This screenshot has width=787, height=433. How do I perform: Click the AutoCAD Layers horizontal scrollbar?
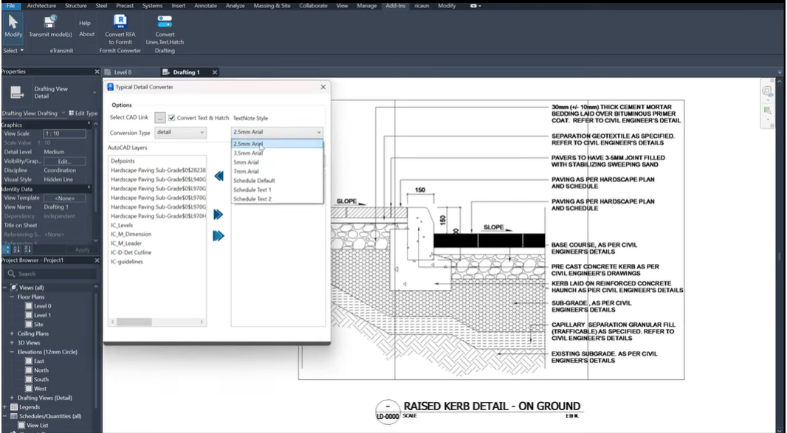click(x=157, y=322)
